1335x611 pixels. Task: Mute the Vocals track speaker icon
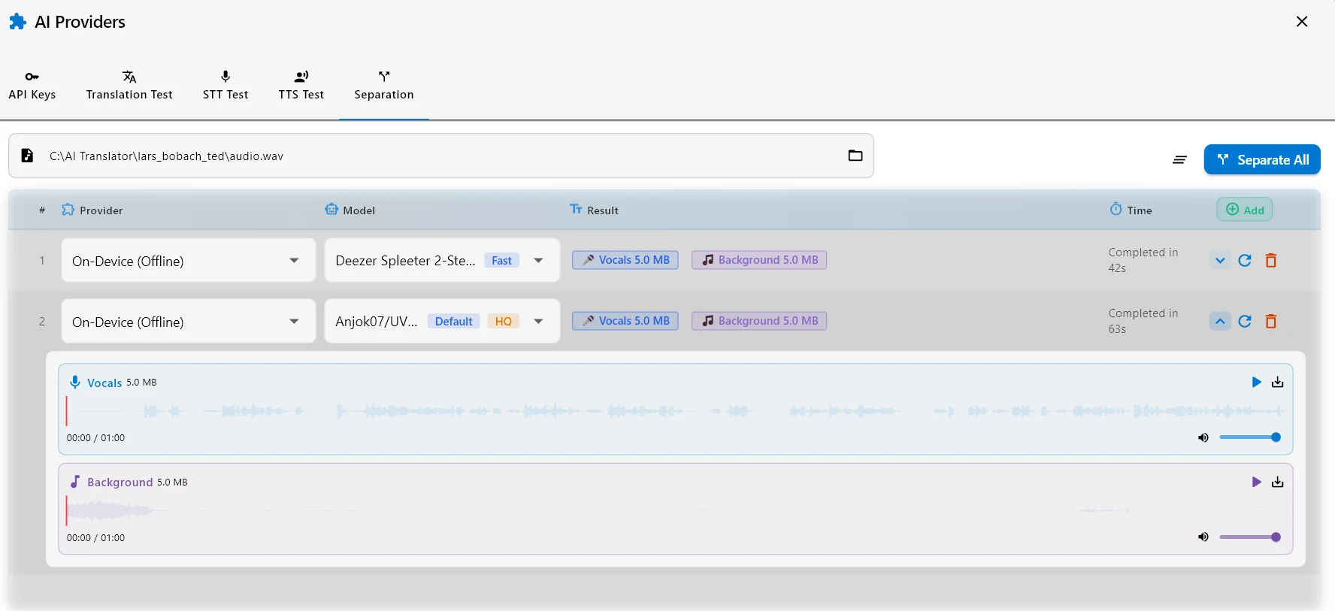click(1203, 437)
